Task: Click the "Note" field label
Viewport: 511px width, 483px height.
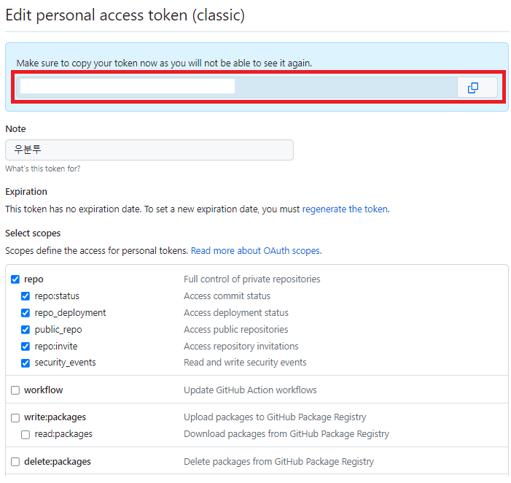Action: pyautogui.click(x=15, y=129)
